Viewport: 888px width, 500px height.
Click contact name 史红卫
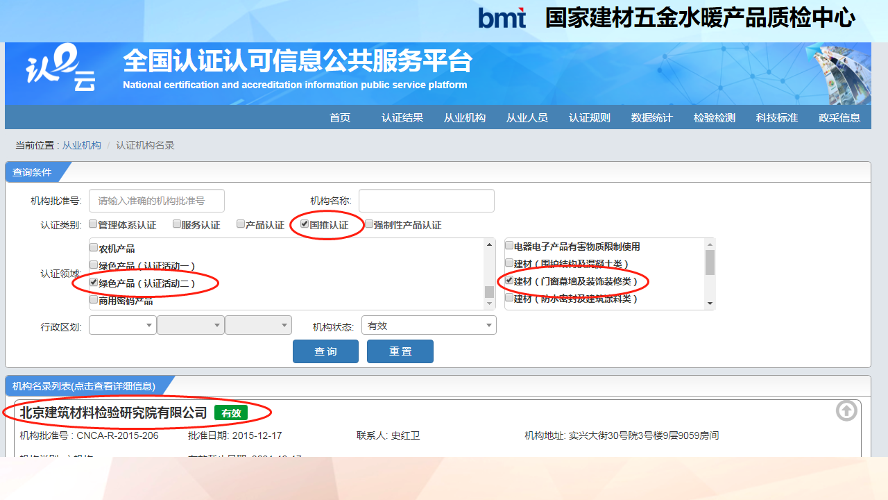coord(405,436)
